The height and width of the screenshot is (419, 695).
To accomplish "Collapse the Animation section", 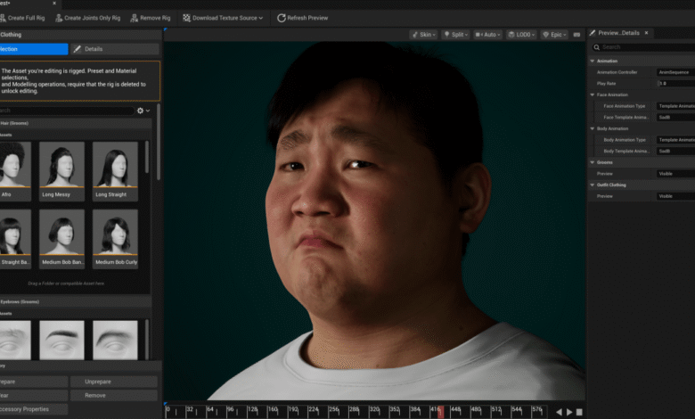I will point(593,62).
